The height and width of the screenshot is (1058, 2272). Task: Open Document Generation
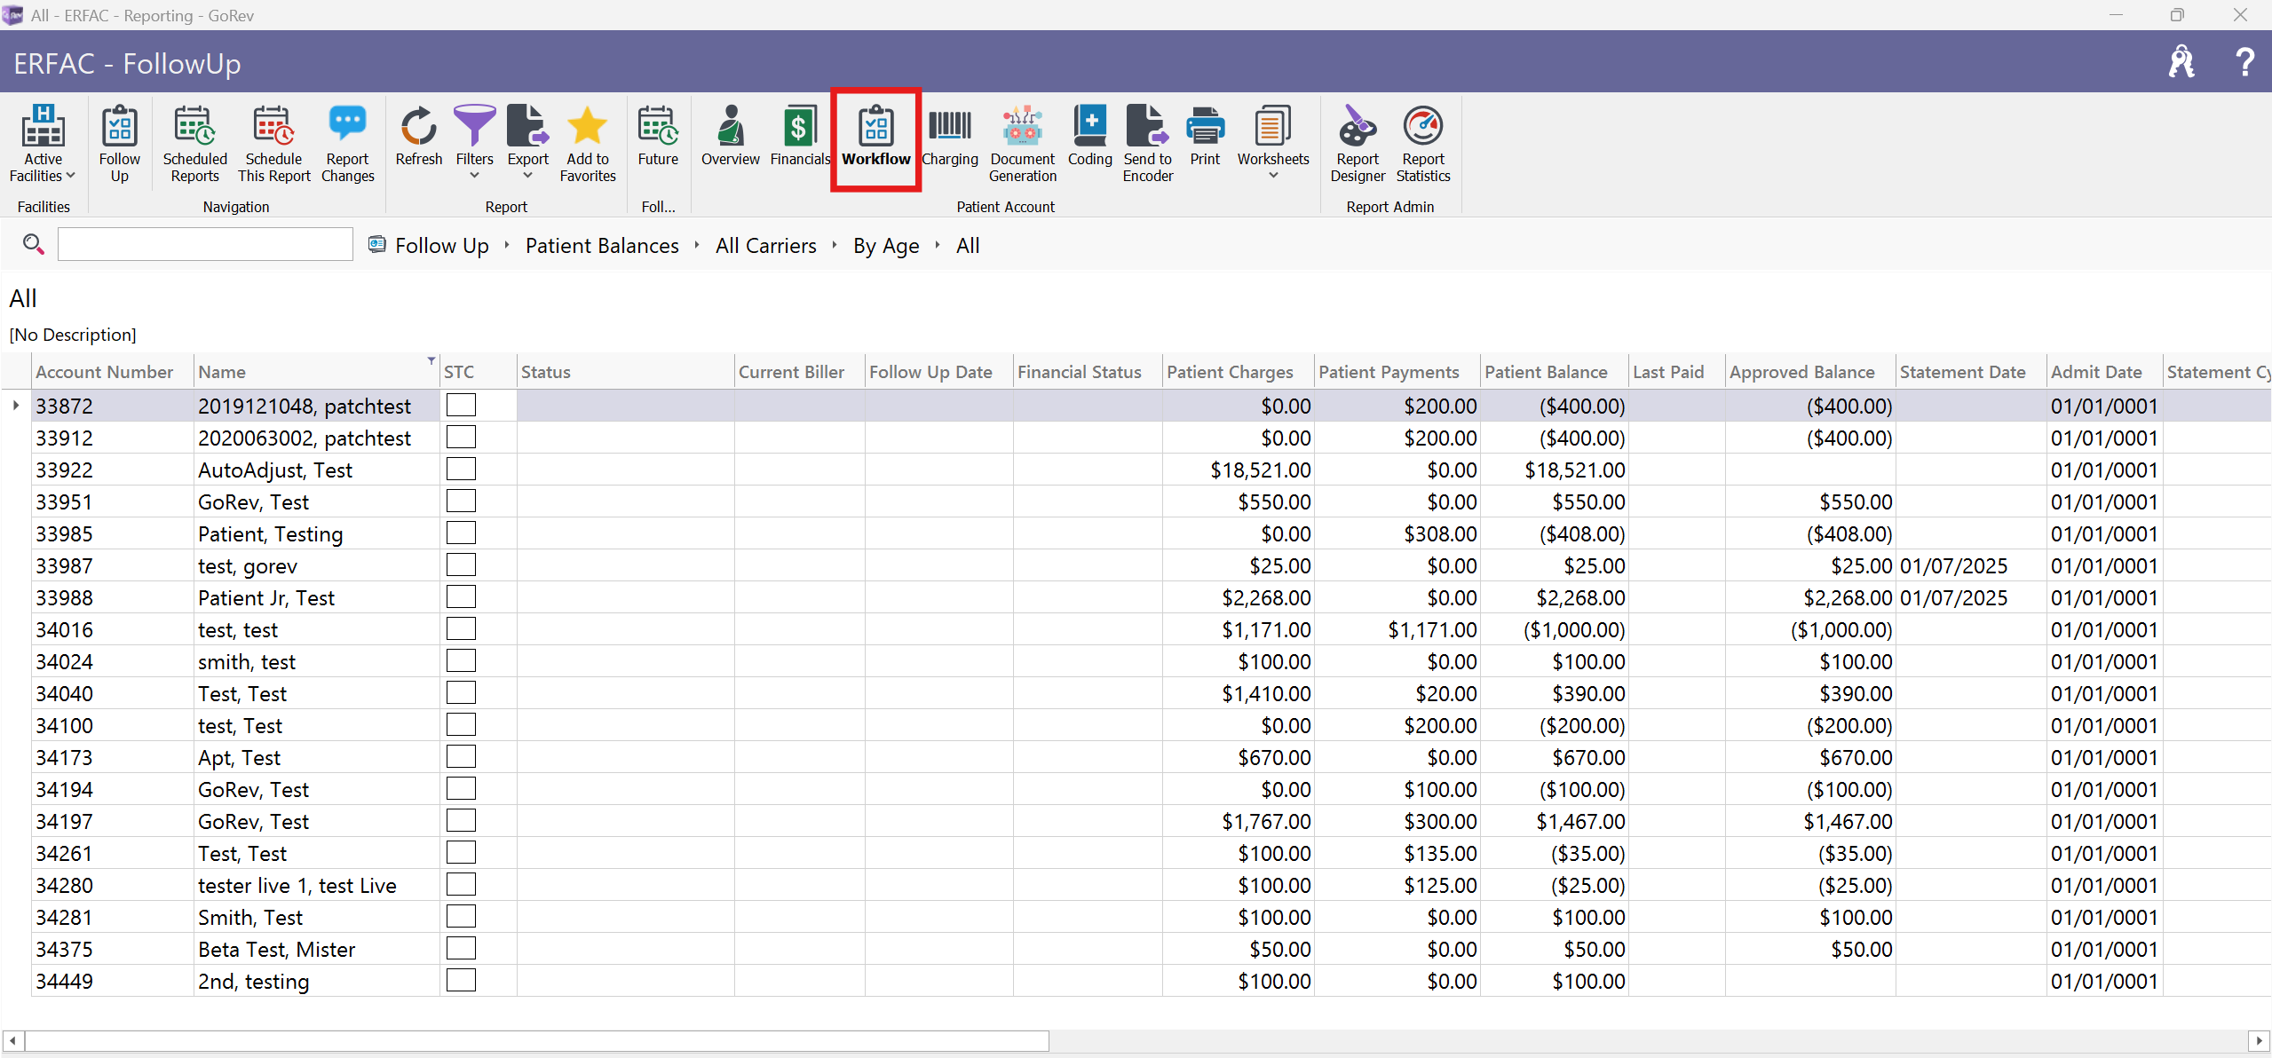point(1022,144)
